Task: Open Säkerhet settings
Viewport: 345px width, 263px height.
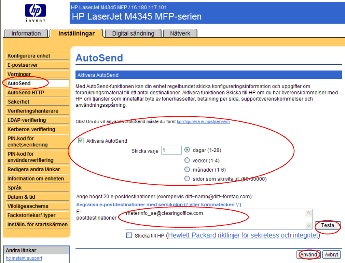Action: pos(38,102)
